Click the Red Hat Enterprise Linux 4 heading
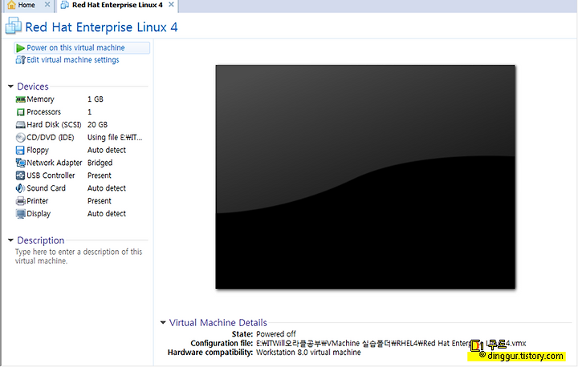Viewport: 578px width, 367px height. [101, 27]
